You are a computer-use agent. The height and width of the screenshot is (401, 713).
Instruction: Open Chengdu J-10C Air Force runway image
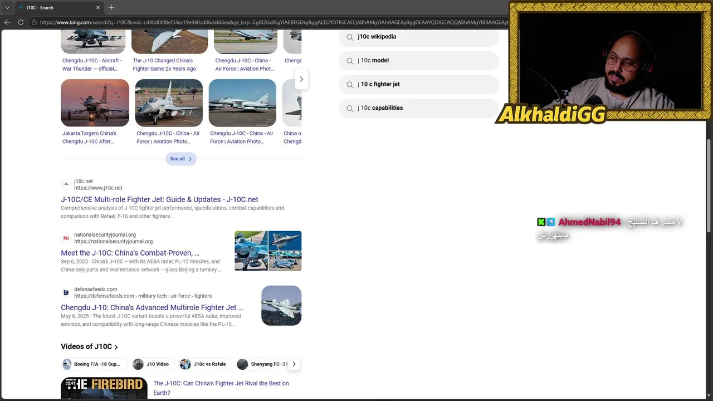169,102
